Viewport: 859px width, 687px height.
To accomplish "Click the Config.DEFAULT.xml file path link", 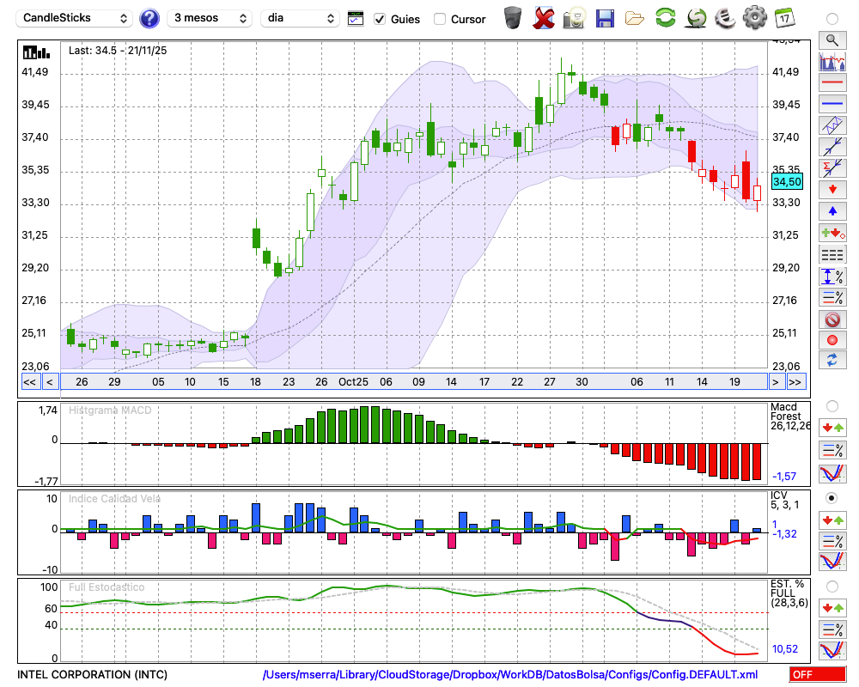I will coord(510,674).
